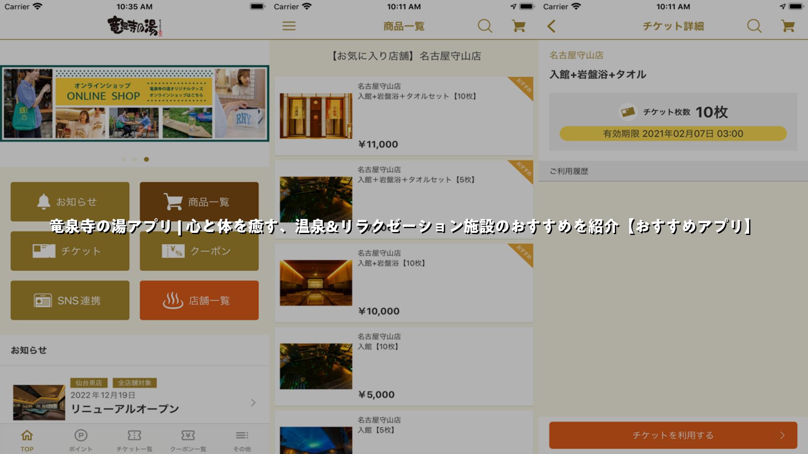
Task: Open お知らせ notifications button
Action: tap(70, 202)
